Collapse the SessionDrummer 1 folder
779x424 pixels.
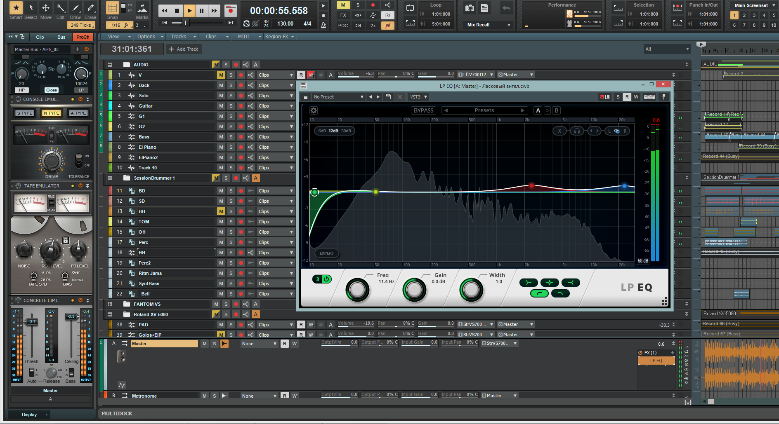click(x=110, y=178)
